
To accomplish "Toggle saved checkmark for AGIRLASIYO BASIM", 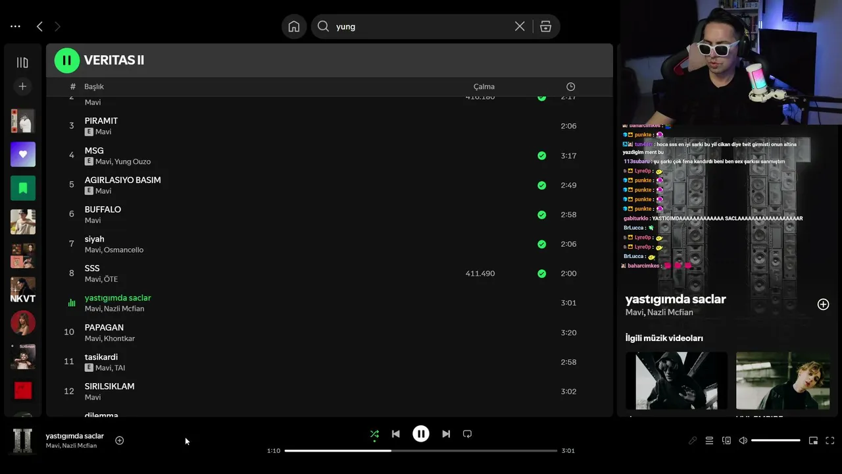I will pyautogui.click(x=541, y=185).
